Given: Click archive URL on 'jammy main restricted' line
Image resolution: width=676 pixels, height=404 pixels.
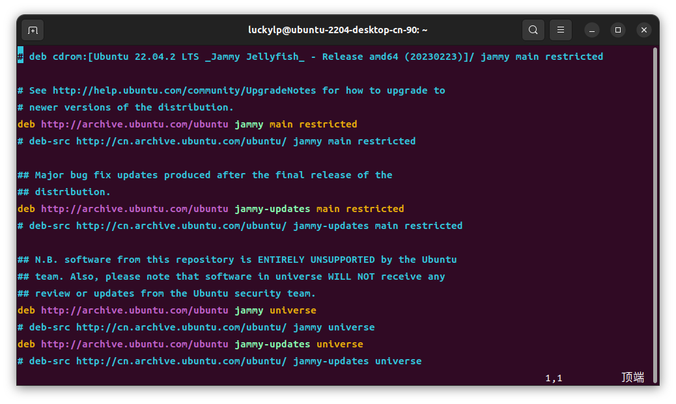Looking at the screenshot, I should (135, 124).
